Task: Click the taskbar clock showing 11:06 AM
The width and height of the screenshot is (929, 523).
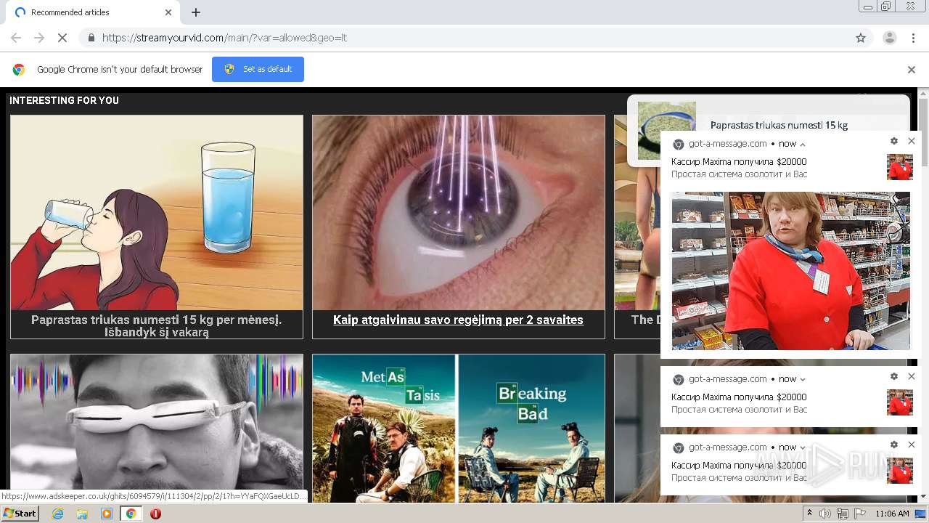Action: (892, 514)
